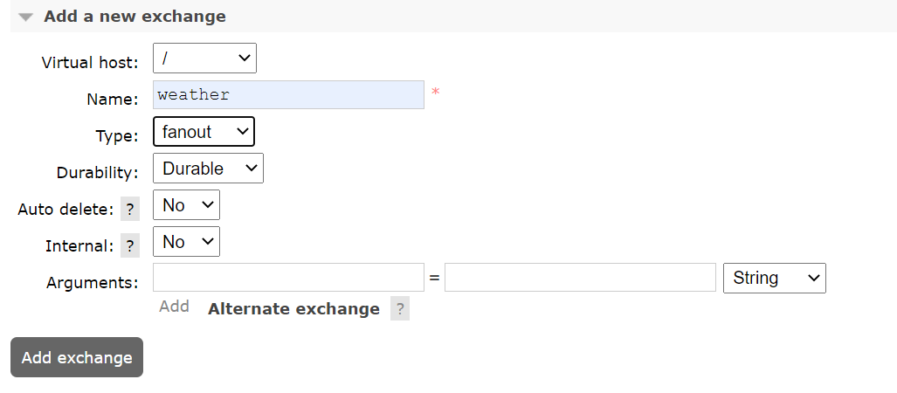Collapse the Add a new exchange section

[27, 17]
